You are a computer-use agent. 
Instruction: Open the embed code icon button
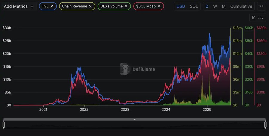262,6
